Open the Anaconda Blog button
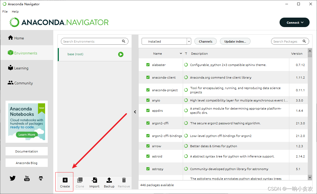Screen dimensions: 317x194 (x=27, y=163)
